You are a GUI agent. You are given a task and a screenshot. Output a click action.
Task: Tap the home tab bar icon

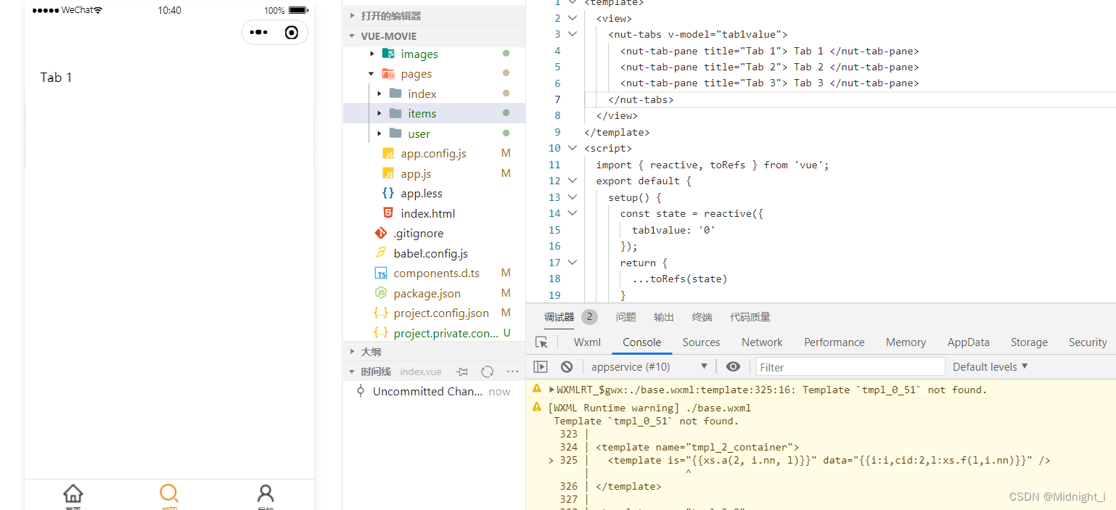click(73, 494)
